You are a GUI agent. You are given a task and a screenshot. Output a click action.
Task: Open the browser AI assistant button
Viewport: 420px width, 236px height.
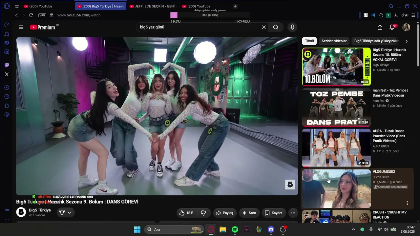[405, 15]
